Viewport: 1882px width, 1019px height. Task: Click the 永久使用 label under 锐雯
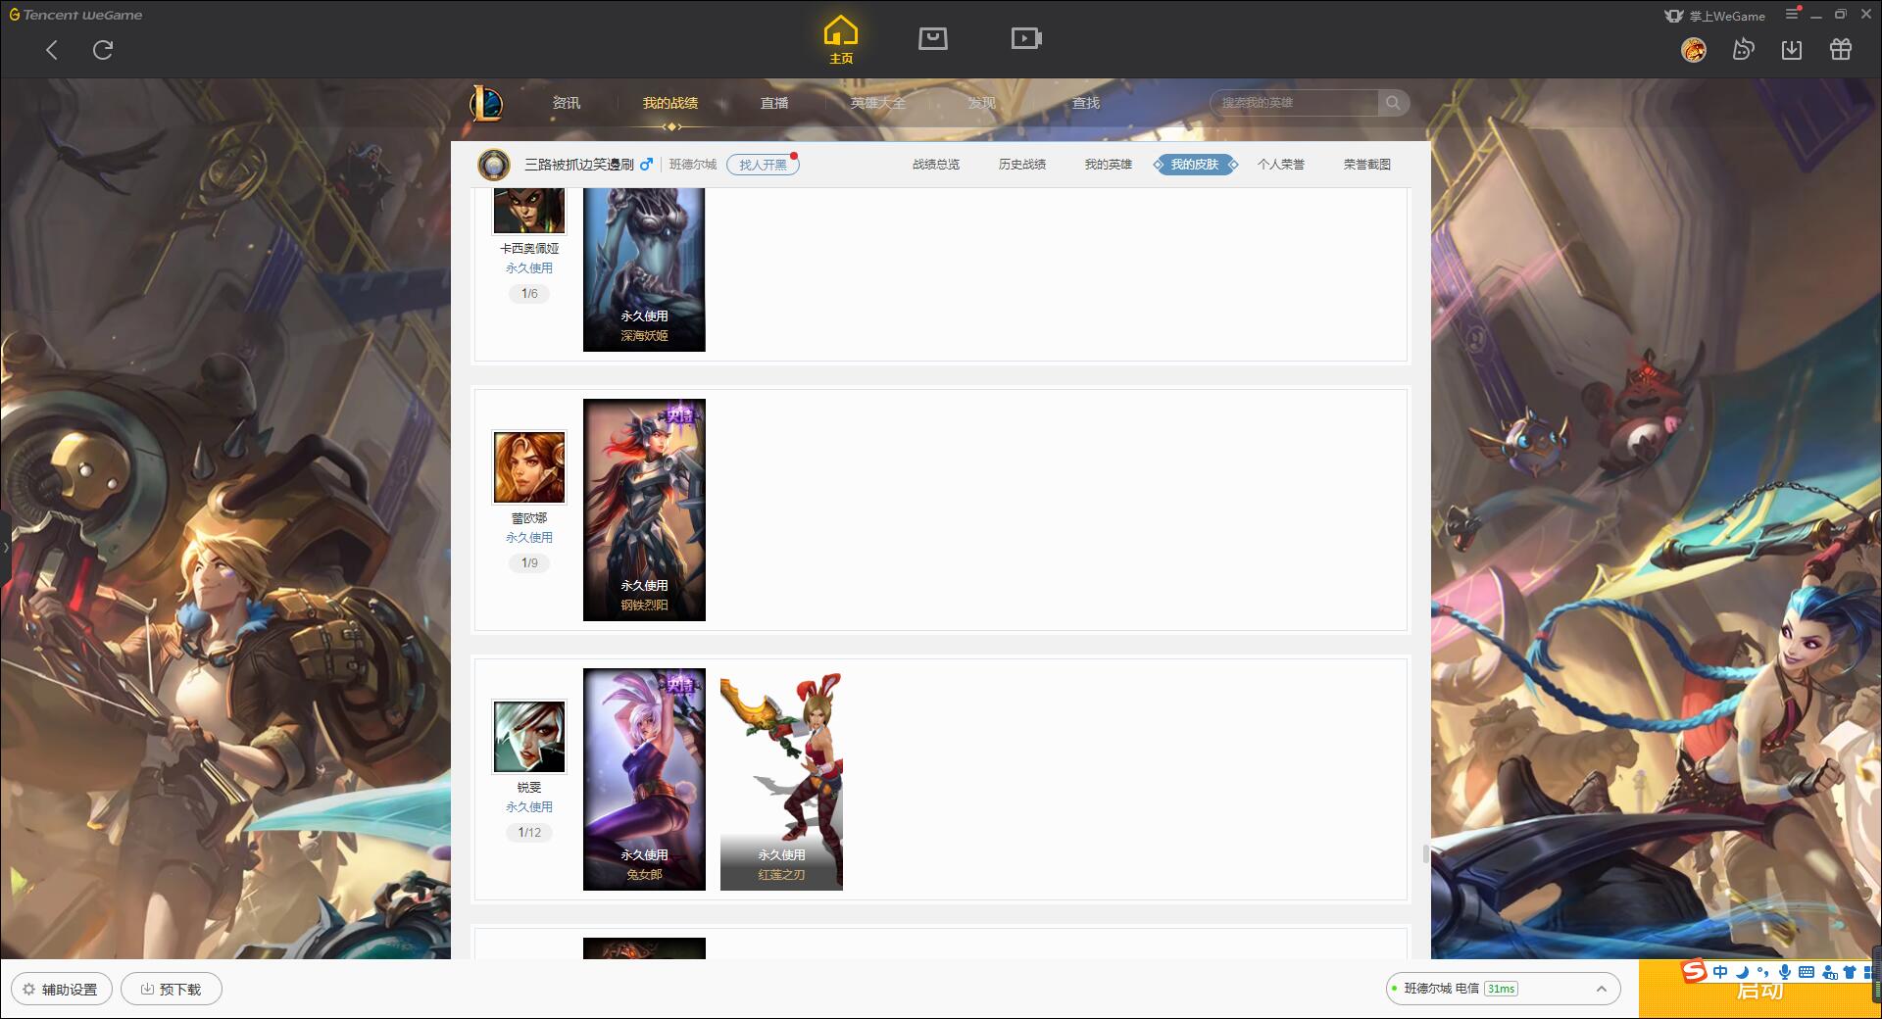coord(529,807)
